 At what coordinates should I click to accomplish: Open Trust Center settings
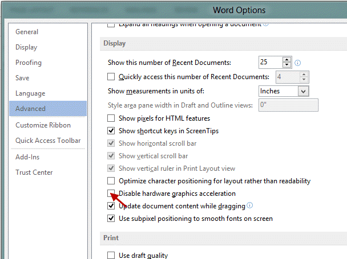(34, 172)
